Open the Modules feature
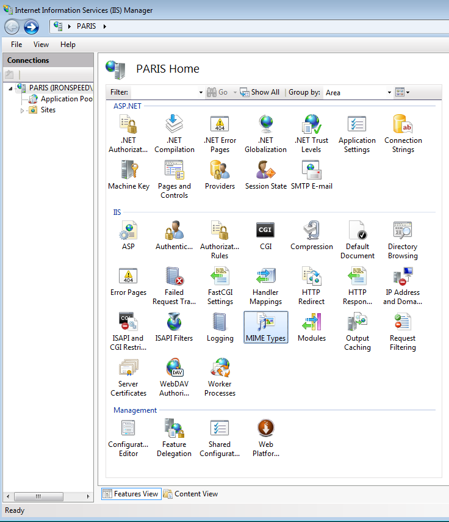 312,327
